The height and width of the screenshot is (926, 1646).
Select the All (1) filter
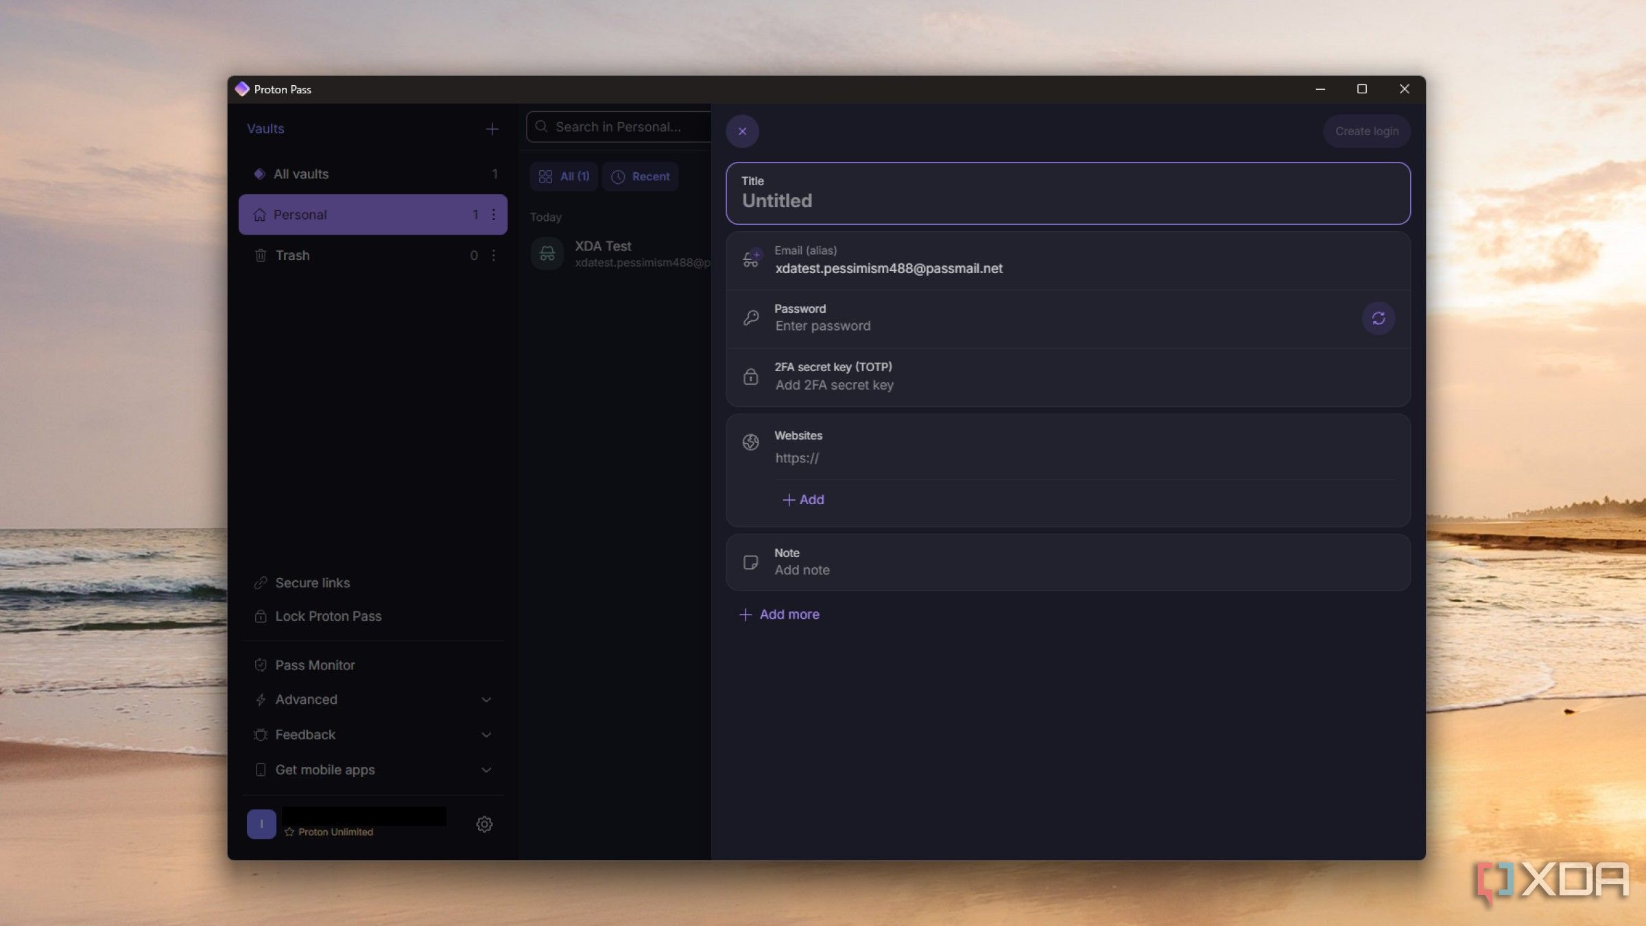(x=564, y=177)
